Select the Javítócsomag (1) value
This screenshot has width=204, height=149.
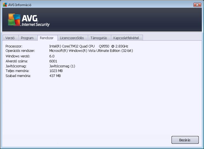(x=62, y=66)
